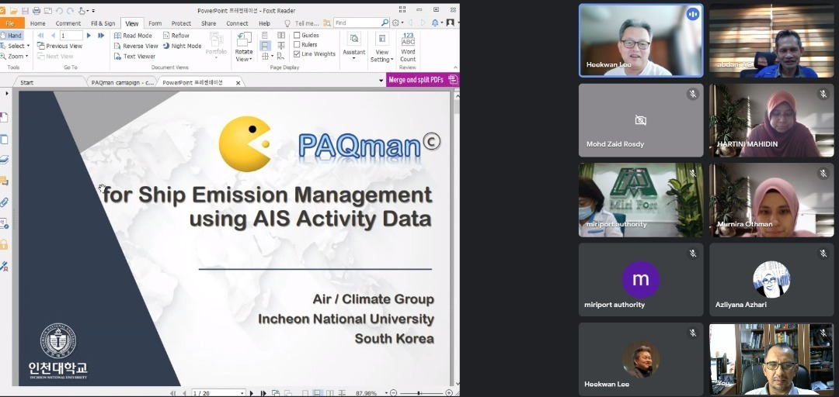Enable Night Mode view
Viewport: 839px width, 397px height.
(x=182, y=46)
